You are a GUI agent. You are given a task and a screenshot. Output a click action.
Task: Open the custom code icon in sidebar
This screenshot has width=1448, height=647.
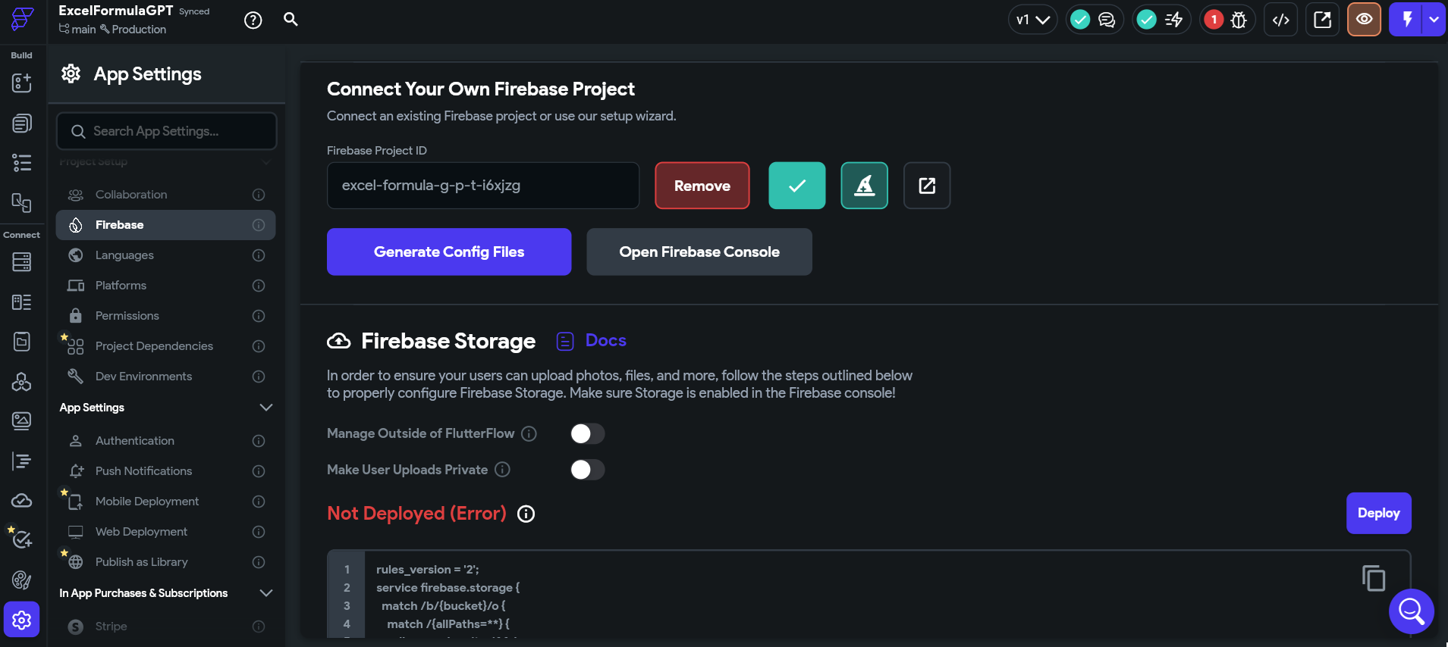22,461
